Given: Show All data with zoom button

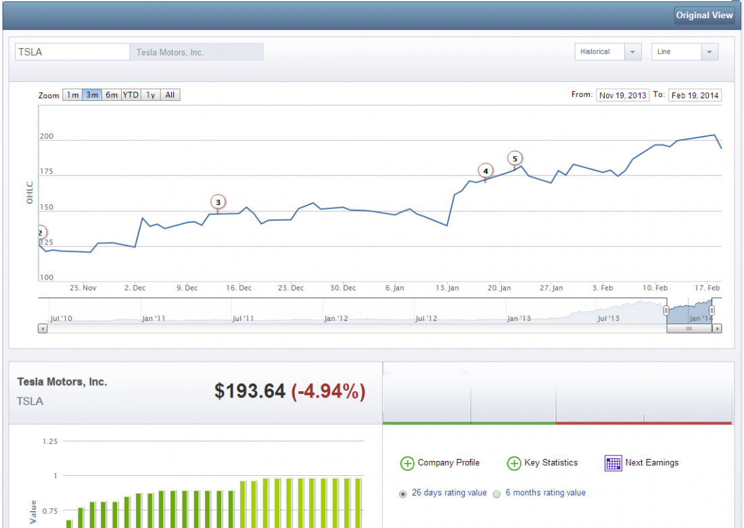Looking at the screenshot, I should (170, 95).
